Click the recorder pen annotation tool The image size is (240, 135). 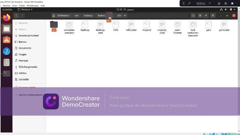point(189,3)
